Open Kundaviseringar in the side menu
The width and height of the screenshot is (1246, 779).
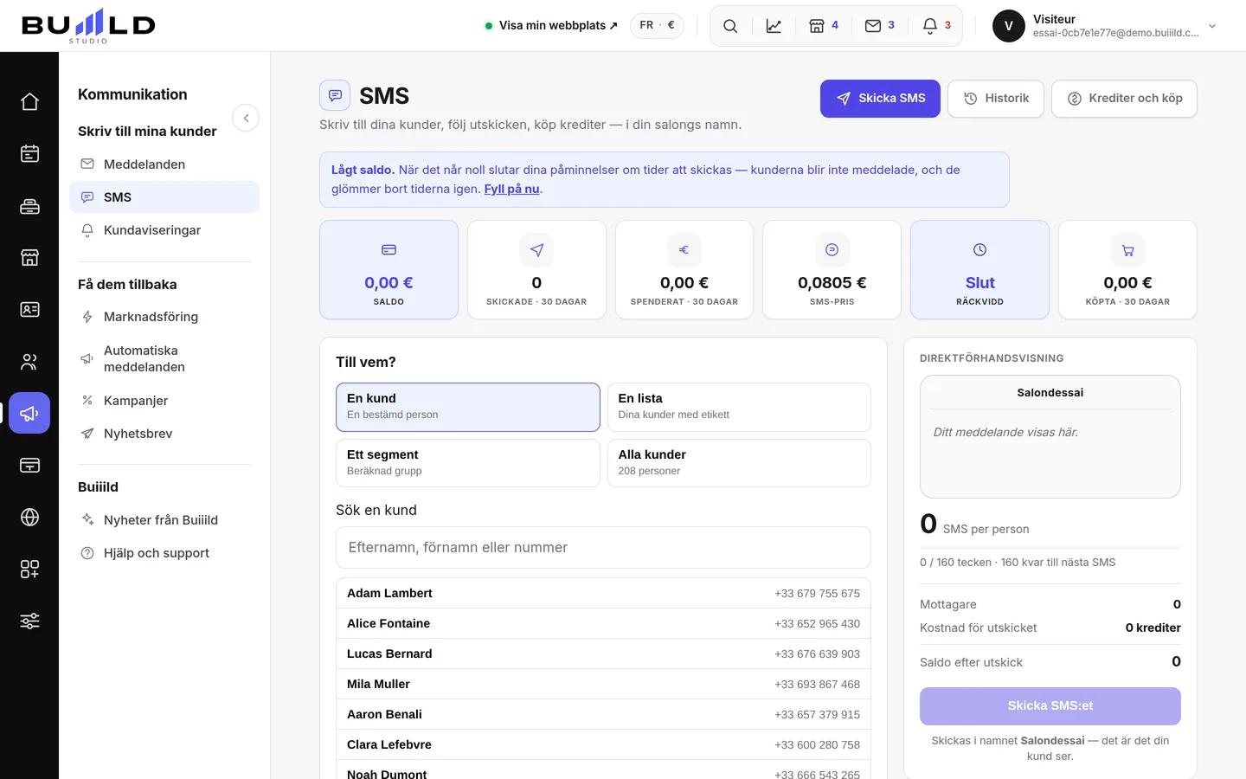164,230
